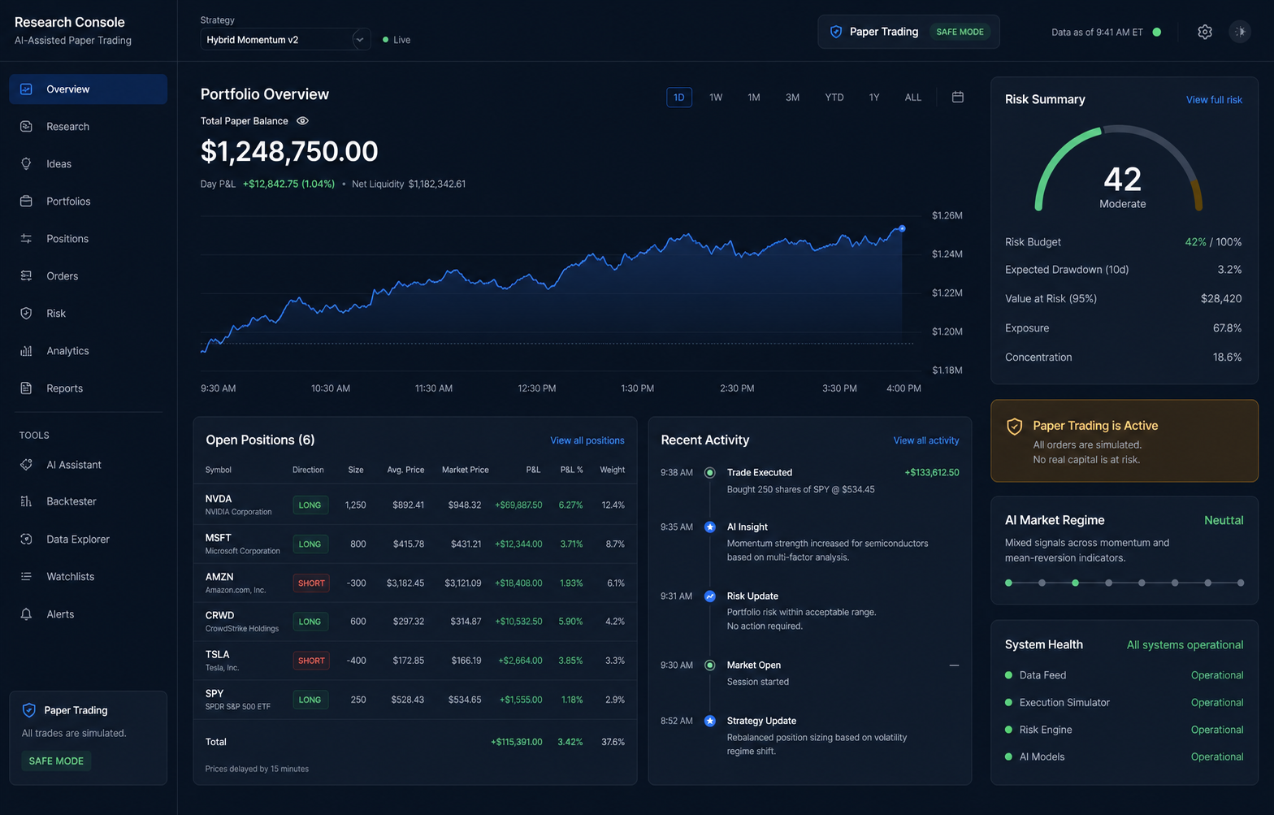Open the Analytics bar chart icon

tap(26, 351)
